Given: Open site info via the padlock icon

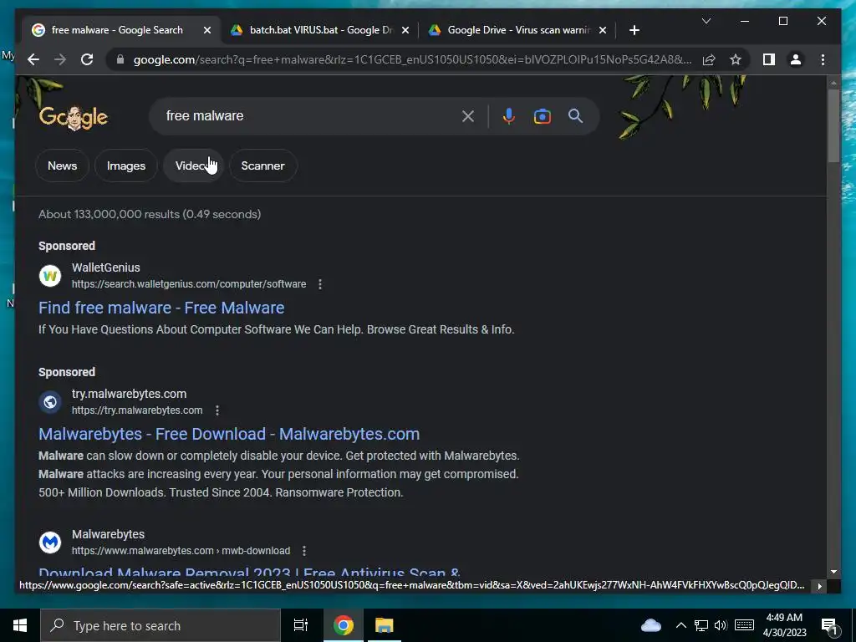Looking at the screenshot, I should coord(120,59).
